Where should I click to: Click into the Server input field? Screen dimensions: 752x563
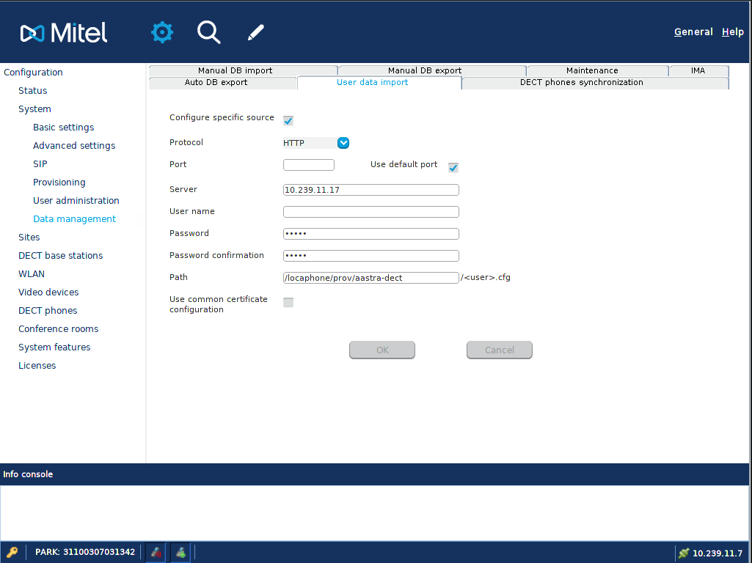[x=370, y=190]
